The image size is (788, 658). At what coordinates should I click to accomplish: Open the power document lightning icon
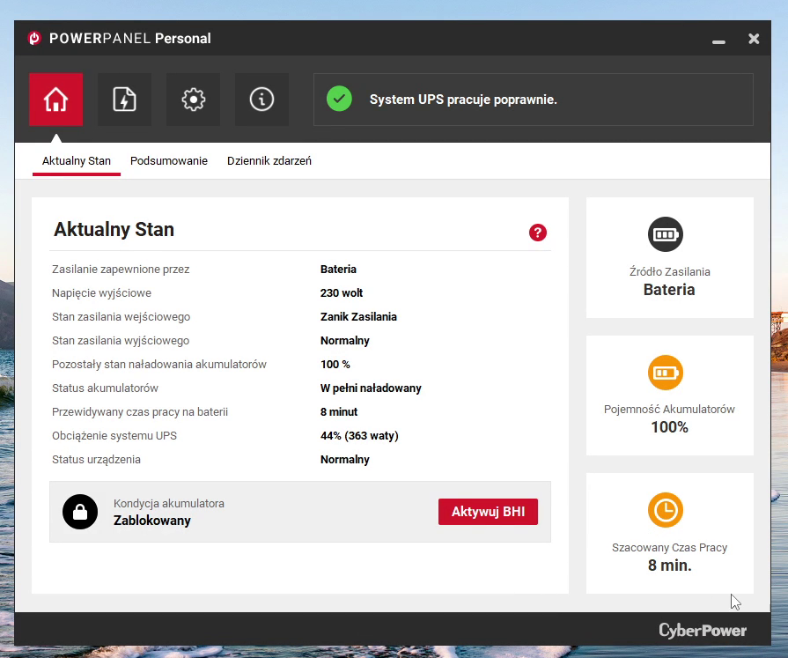click(124, 100)
